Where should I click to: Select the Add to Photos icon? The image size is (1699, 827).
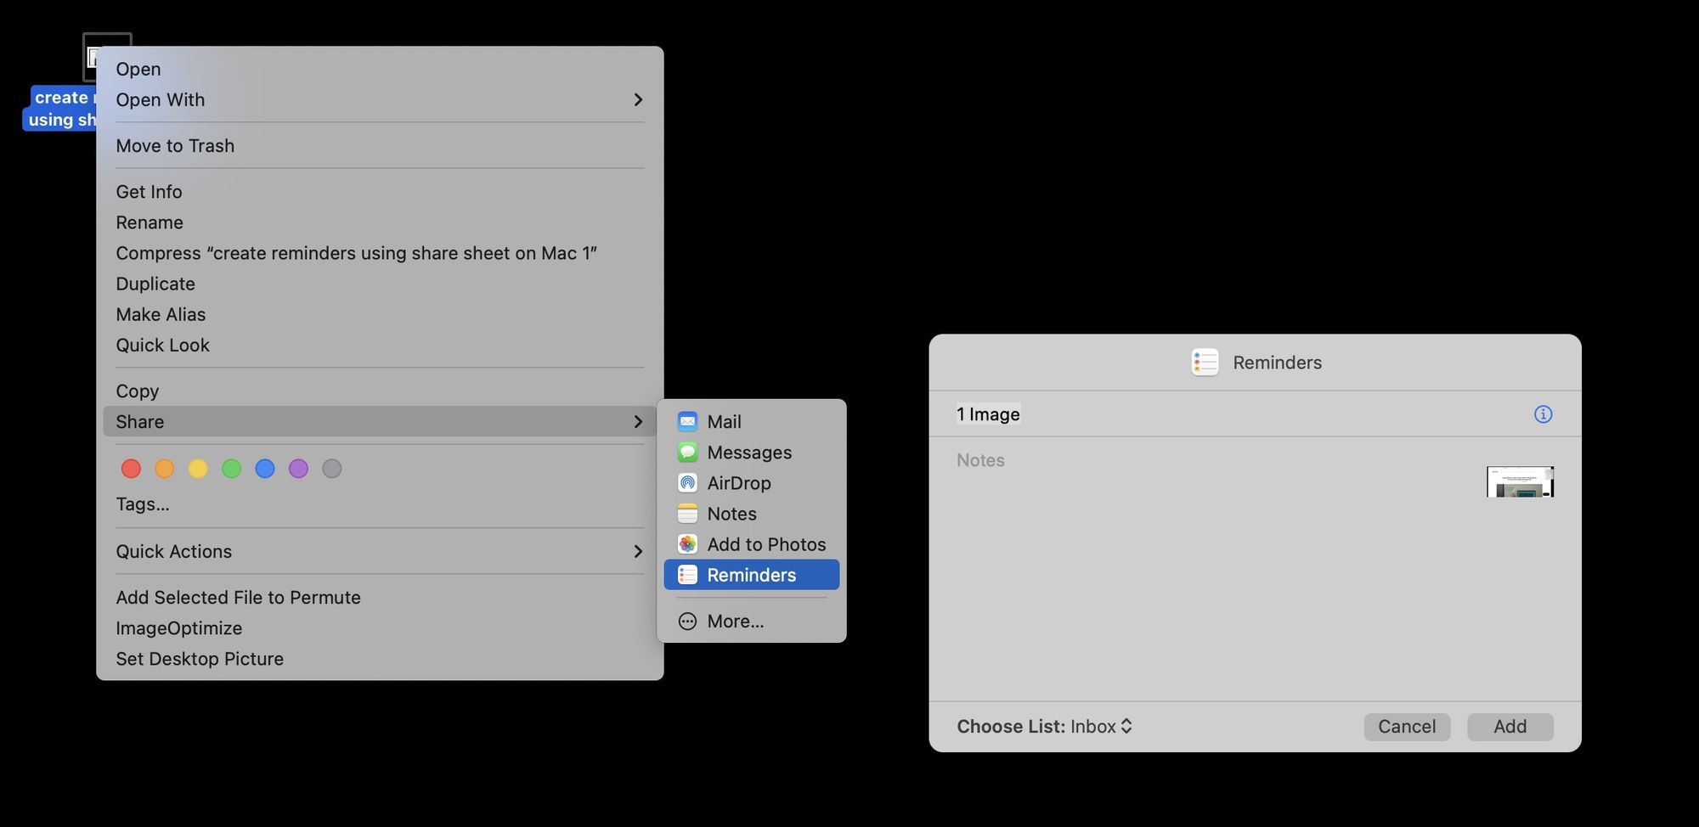click(x=687, y=543)
